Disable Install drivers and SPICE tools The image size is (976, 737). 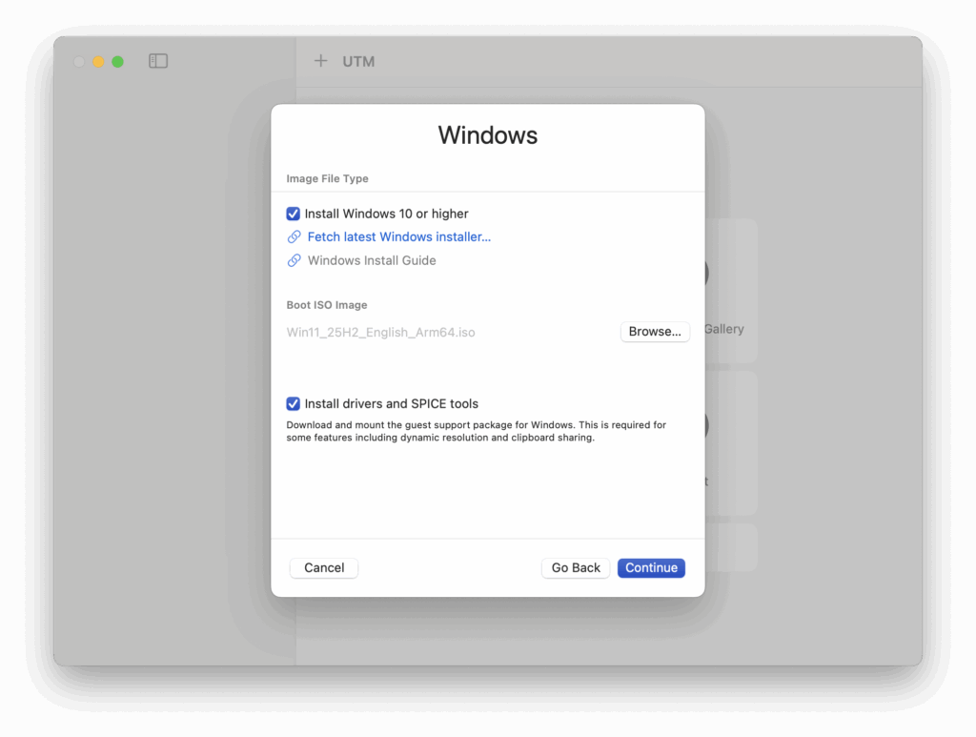point(293,403)
